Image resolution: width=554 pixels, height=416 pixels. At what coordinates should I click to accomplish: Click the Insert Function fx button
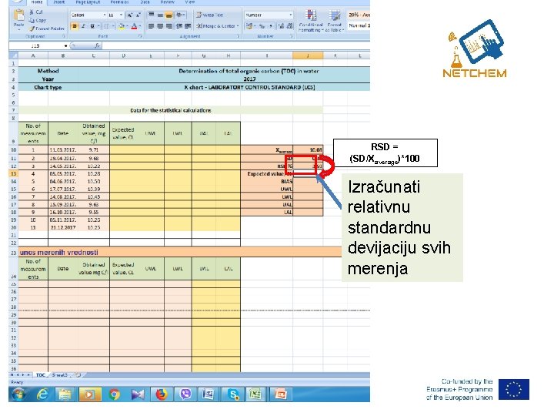97,45
